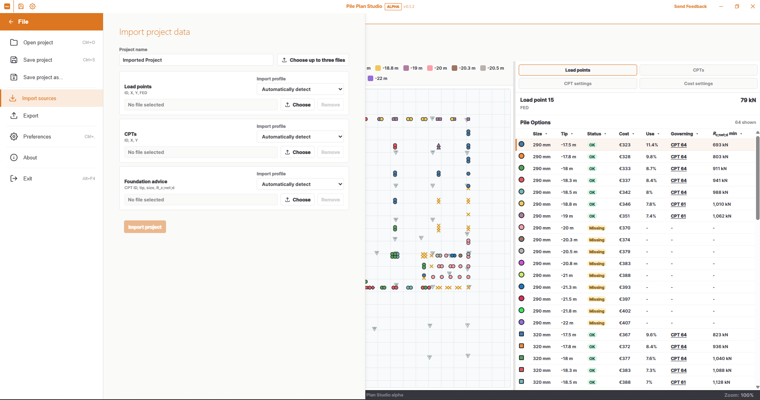
Task: Open Cost settings tab
Action: [x=698, y=83]
